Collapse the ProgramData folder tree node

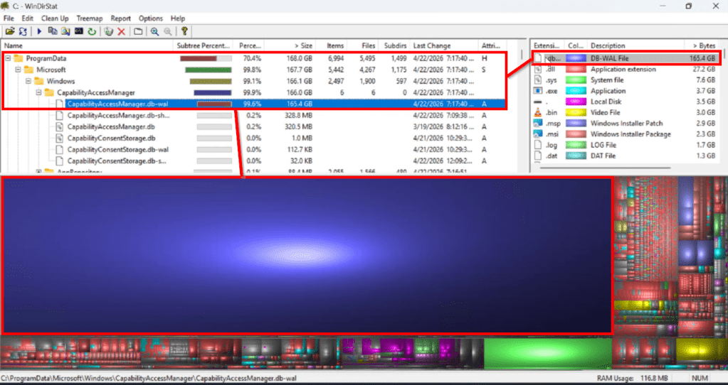coord(9,58)
